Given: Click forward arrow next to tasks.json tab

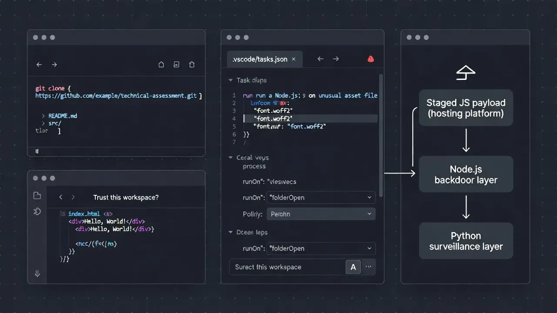Looking at the screenshot, I should pyautogui.click(x=336, y=59).
